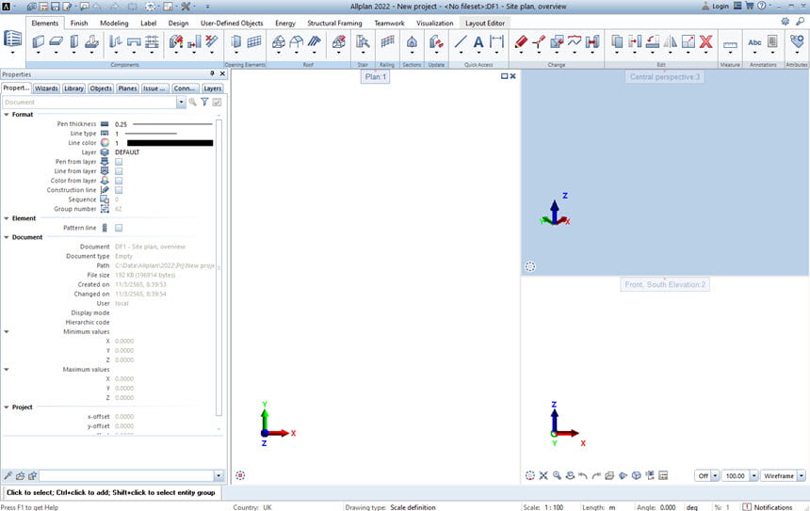Click the Login button in title bar
Viewport: 810px width, 511px height.
(715, 7)
